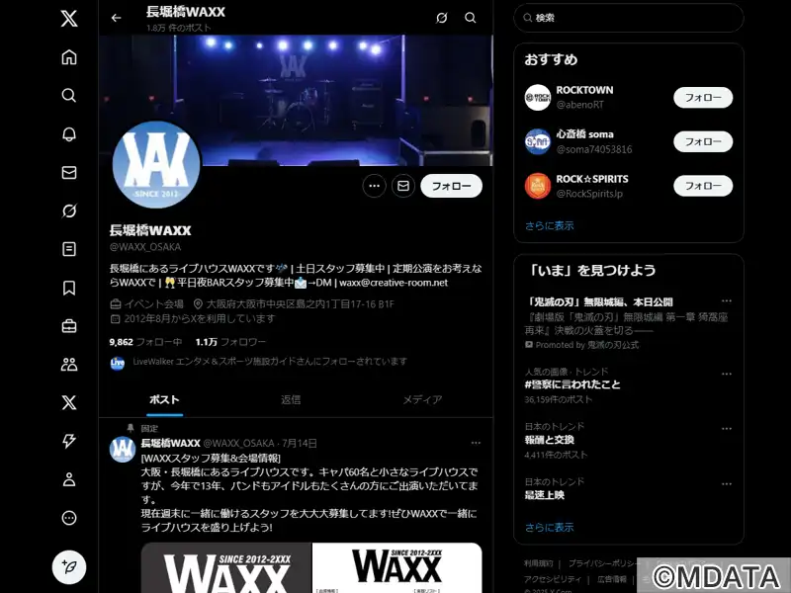Open アクセシビリティ footer link
This screenshot has width=791, height=593.
coord(553,579)
